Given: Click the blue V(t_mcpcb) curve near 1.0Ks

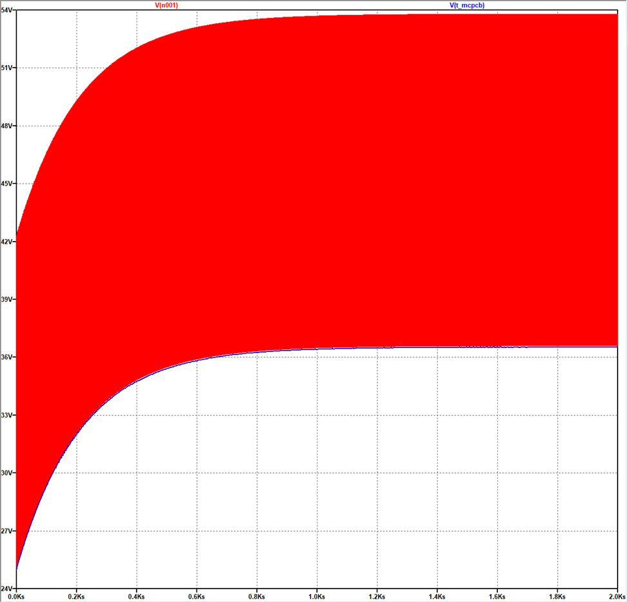Looking at the screenshot, I should click(x=317, y=349).
